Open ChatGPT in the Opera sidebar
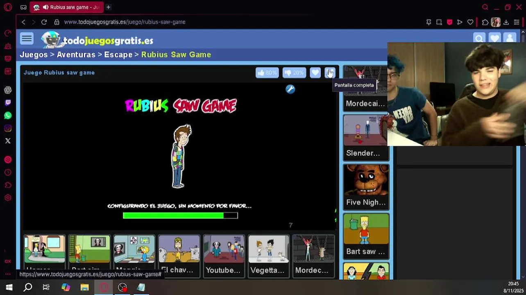The width and height of the screenshot is (526, 295). (x=8, y=90)
